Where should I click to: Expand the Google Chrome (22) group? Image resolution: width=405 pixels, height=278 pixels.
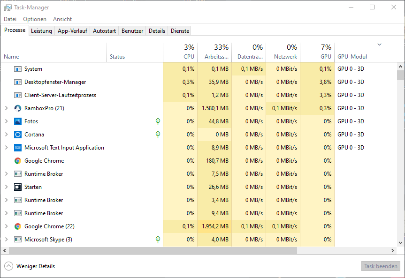(7, 226)
